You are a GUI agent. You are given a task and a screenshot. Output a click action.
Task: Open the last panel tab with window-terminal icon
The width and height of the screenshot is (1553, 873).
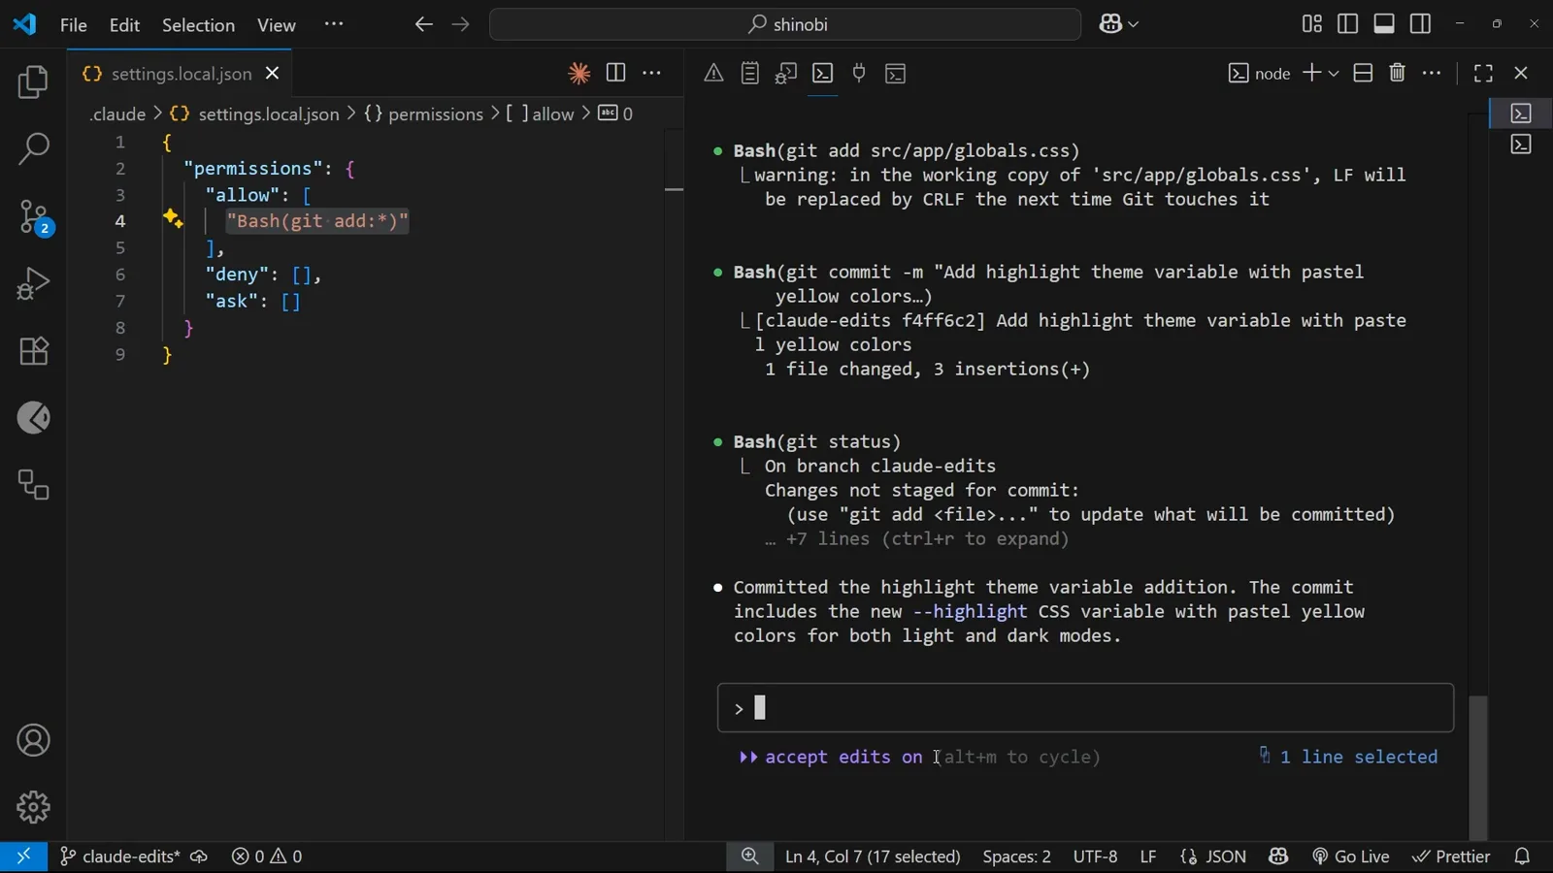(x=896, y=73)
